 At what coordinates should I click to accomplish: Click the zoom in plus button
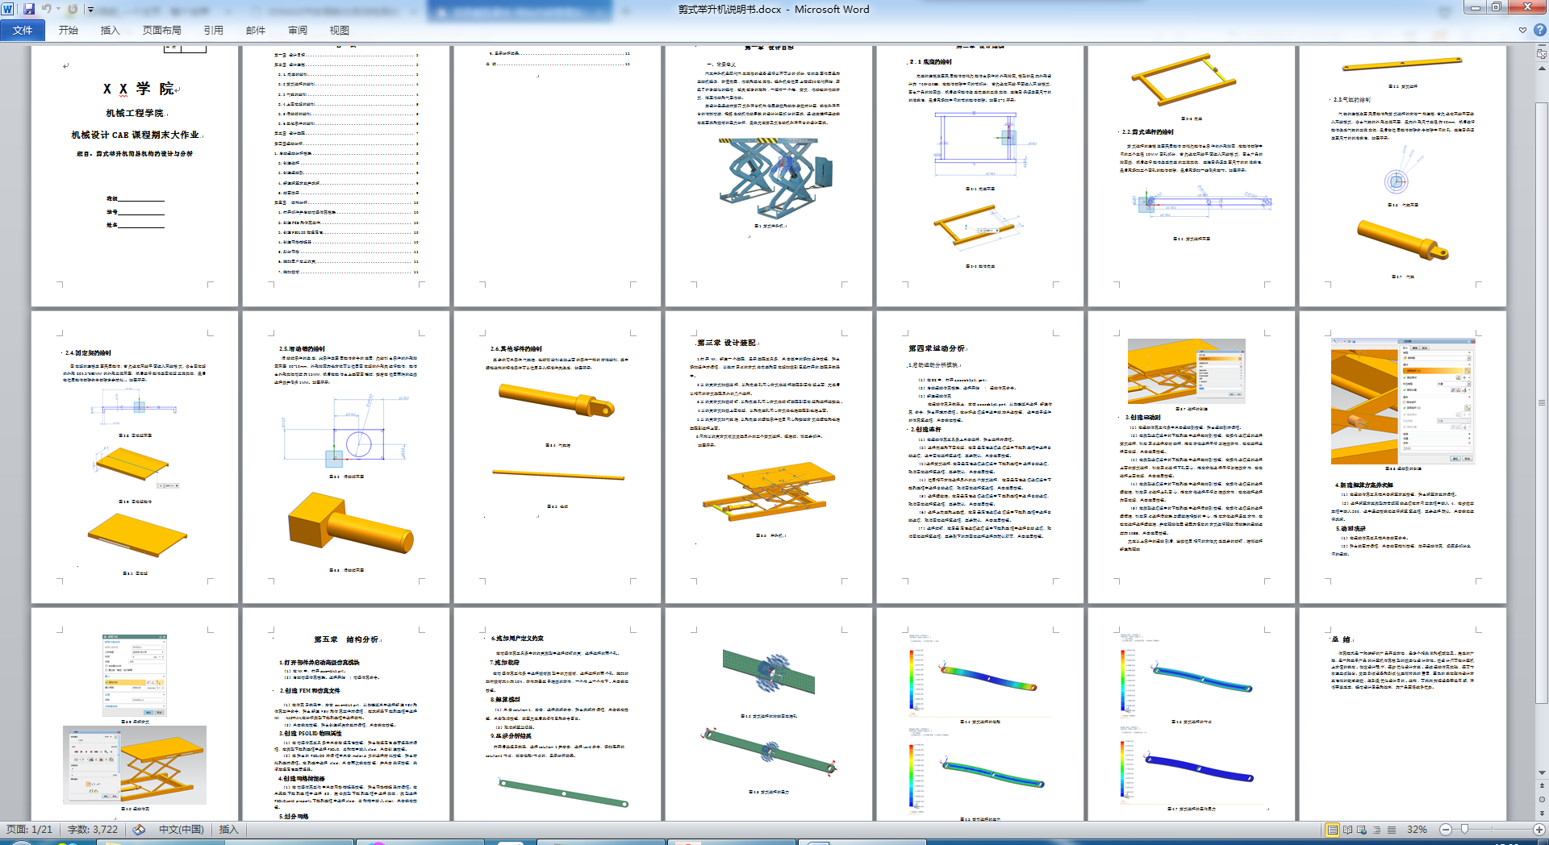click(1539, 830)
